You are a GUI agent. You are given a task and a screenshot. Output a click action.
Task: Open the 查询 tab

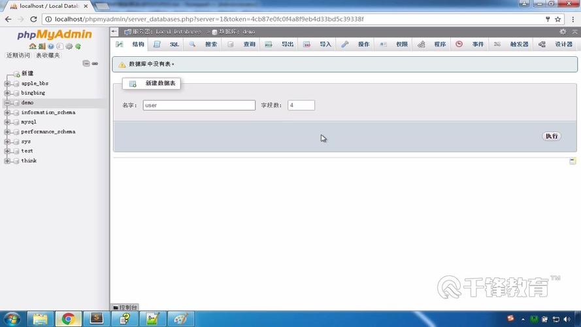pyautogui.click(x=242, y=44)
